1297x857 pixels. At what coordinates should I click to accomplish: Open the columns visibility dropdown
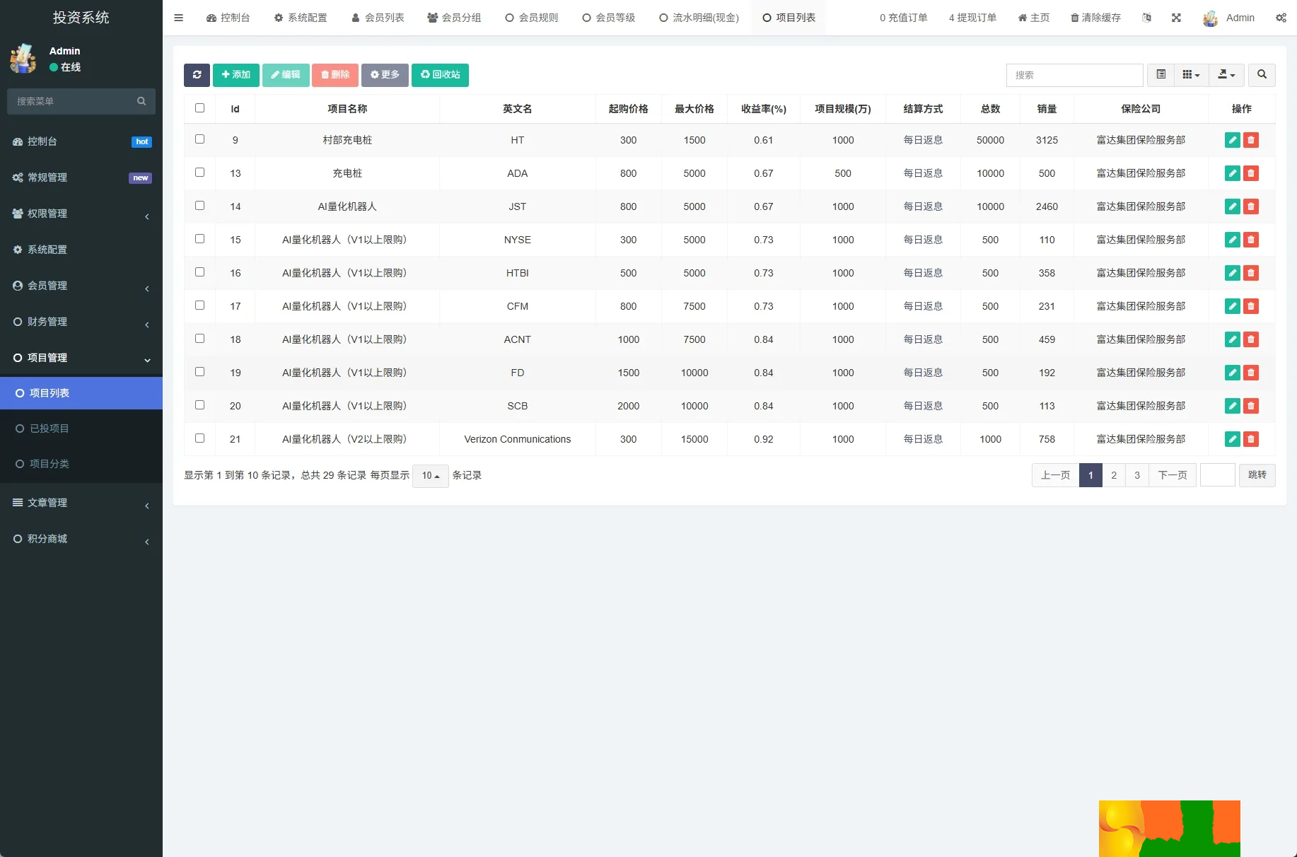click(x=1191, y=75)
